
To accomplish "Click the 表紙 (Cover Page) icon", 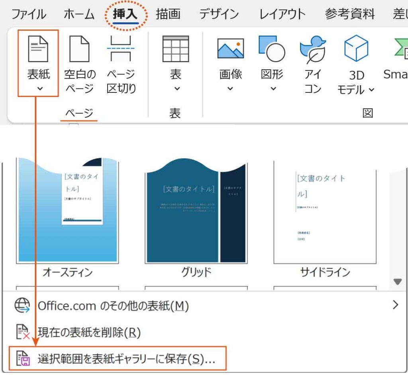I will point(38,49).
